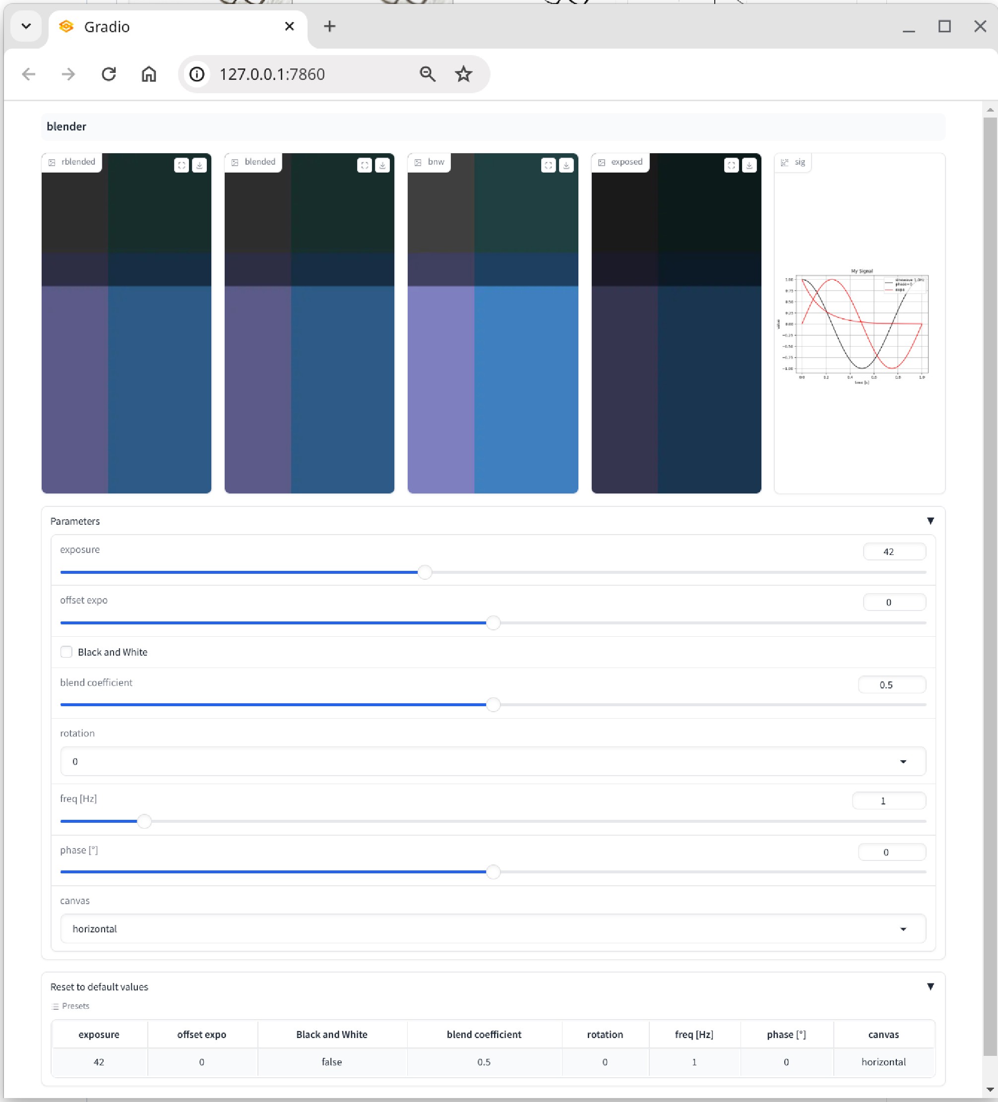Screen dimensions: 998x1102
Task: Select the preset row with exposure 42
Action: [x=493, y=1062]
